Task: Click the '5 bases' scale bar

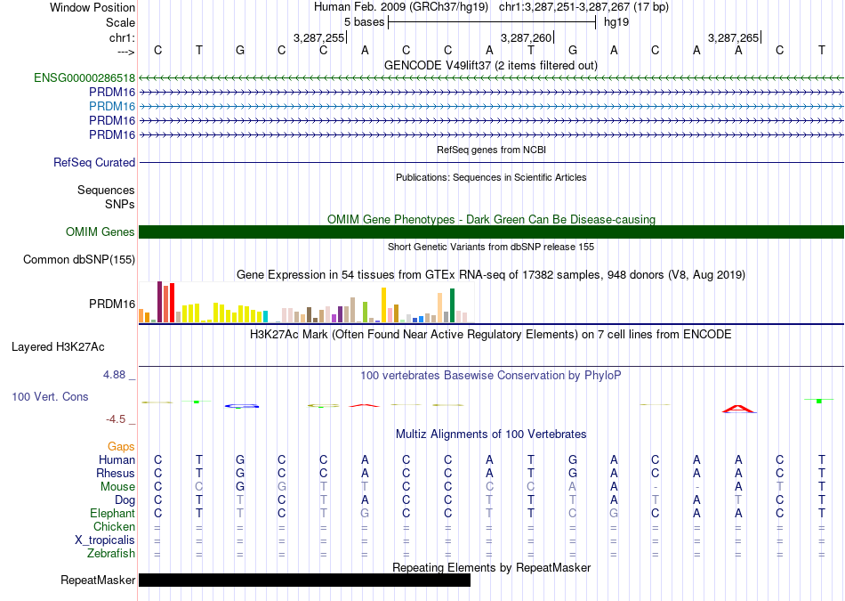Action: pyautogui.click(x=492, y=22)
